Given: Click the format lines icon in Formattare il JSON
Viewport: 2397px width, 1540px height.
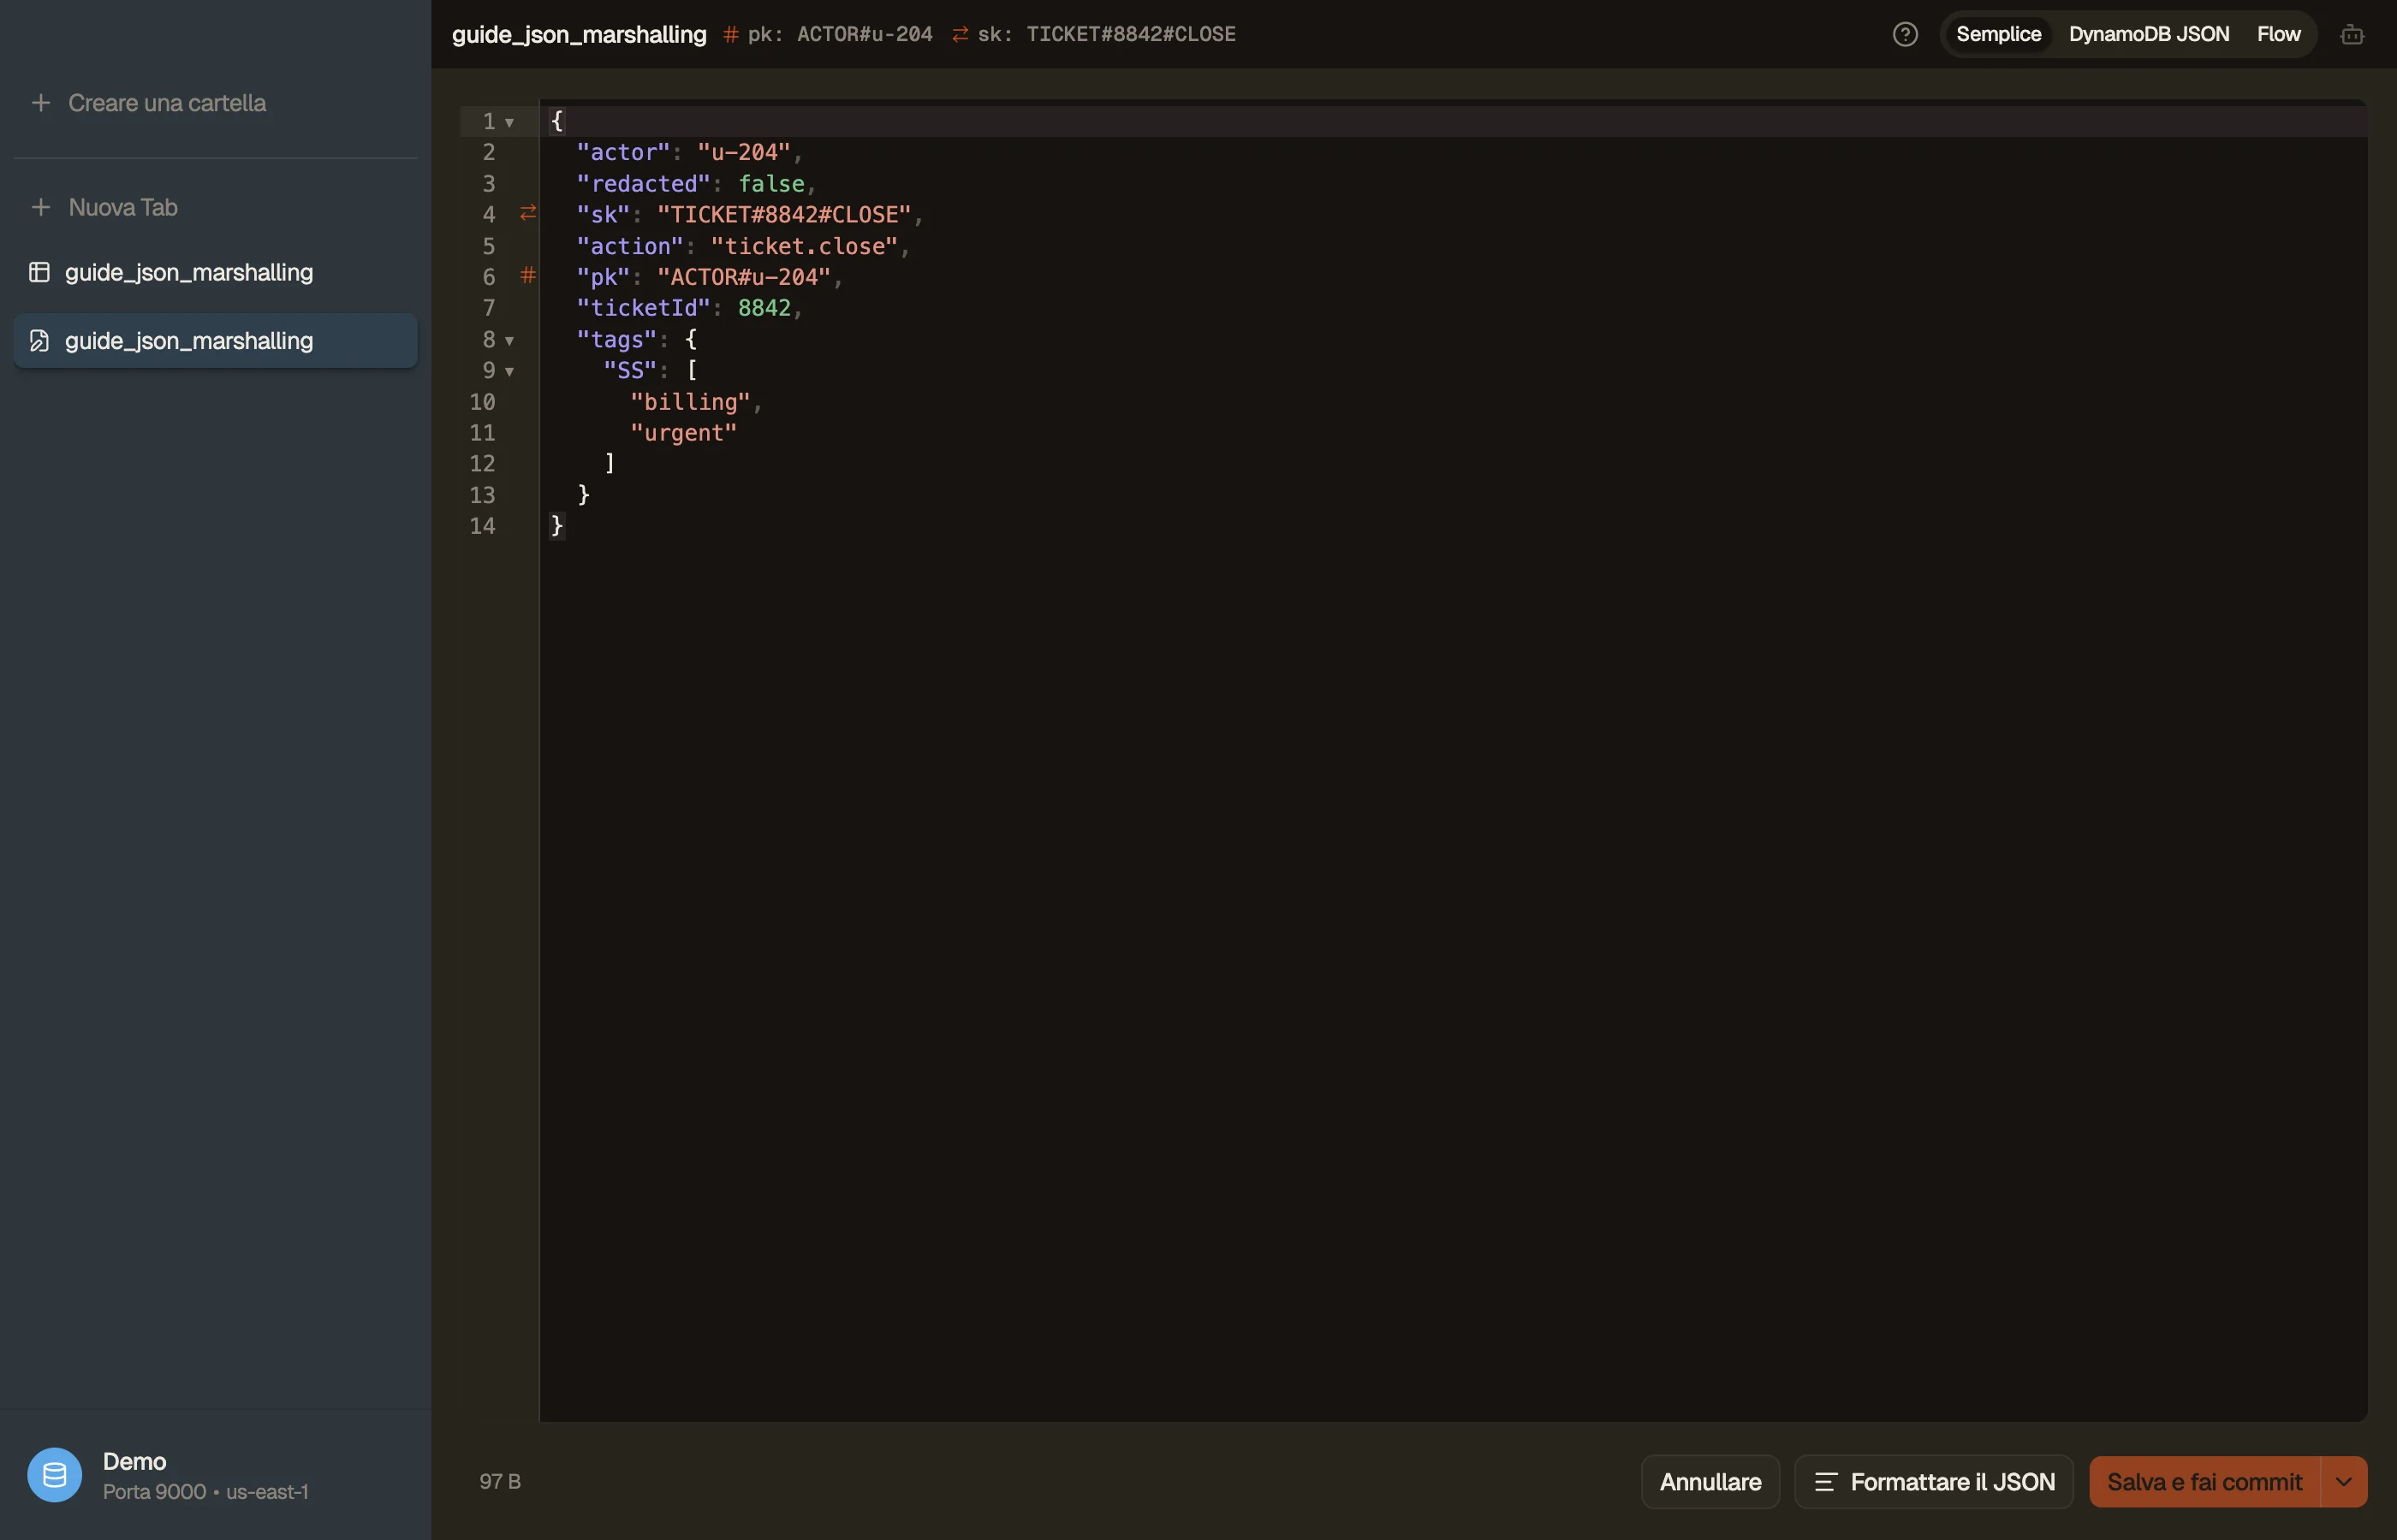Looking at the screenshot, I should [x=1826, y=1482].
